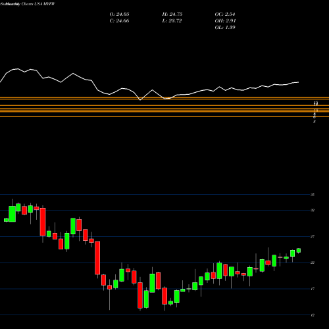
Task: Click the rightmost green candlestick
Action: pyautogui.click(x=299, y=251)
